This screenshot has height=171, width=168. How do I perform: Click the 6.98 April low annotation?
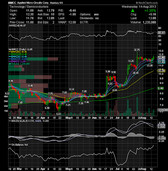47,108
